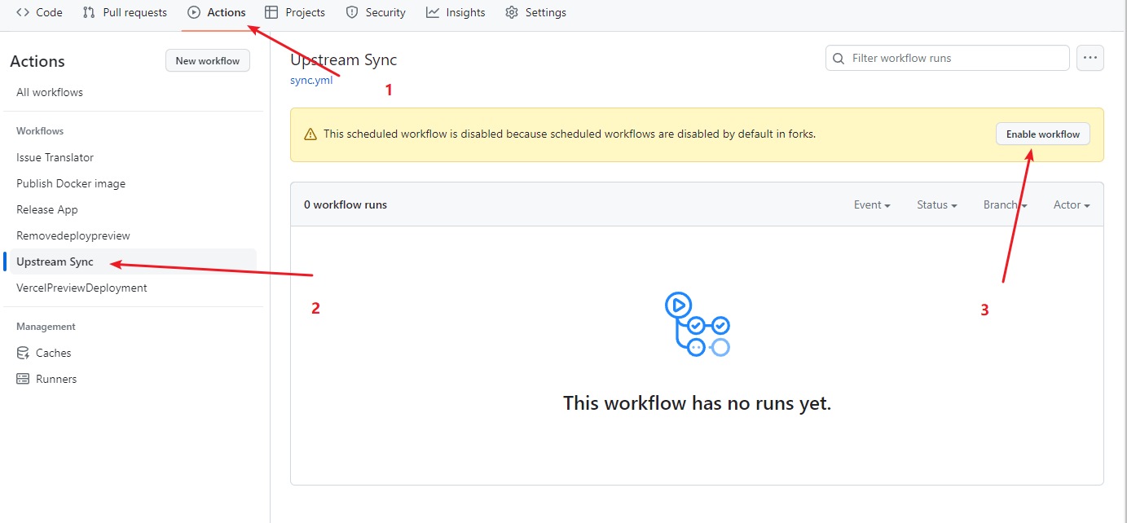Click the warning triangle alert icon
1127x523 pixels.
click(x=310, y=134)
